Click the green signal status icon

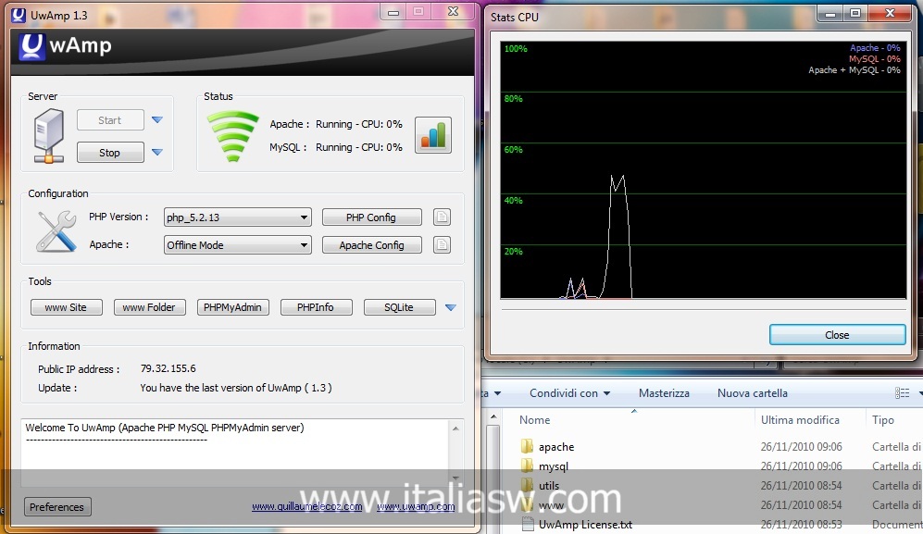[x=232, y=136]
